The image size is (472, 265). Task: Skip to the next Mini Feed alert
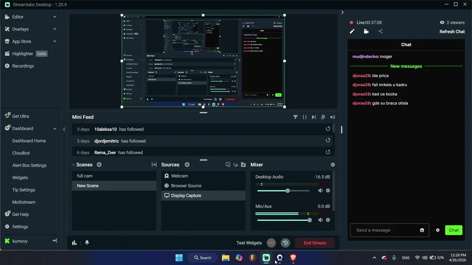pos(314,117)
